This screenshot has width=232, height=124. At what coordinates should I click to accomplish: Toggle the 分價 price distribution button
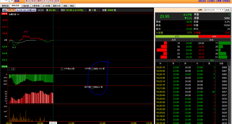pyautogui.click(x=29, y=10)
